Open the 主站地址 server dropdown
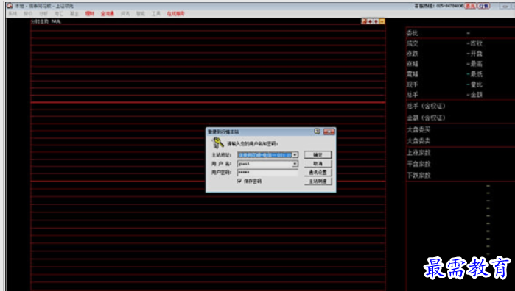Image resolution: width=515 pixels, height=291 pixels. point(295,154)
